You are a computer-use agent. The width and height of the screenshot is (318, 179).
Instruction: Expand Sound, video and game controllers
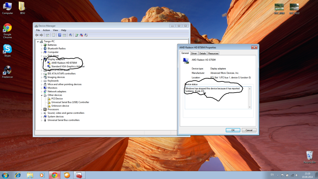(42, 113)
